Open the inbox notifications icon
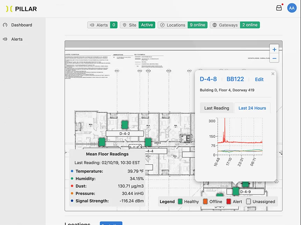This screenshot has width=301, height=225. (x=279, y=8)
